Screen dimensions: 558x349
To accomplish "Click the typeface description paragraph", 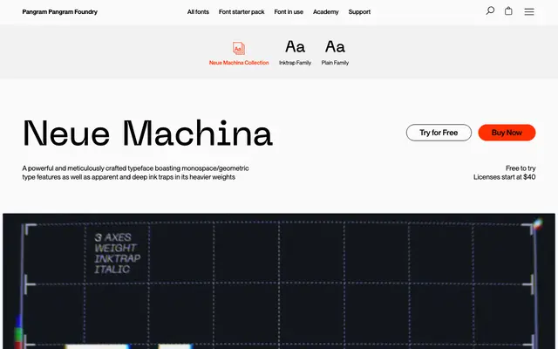I will click(136, 173).
